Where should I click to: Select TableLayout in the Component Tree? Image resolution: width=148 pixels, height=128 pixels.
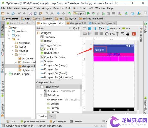tap(59, 87)
